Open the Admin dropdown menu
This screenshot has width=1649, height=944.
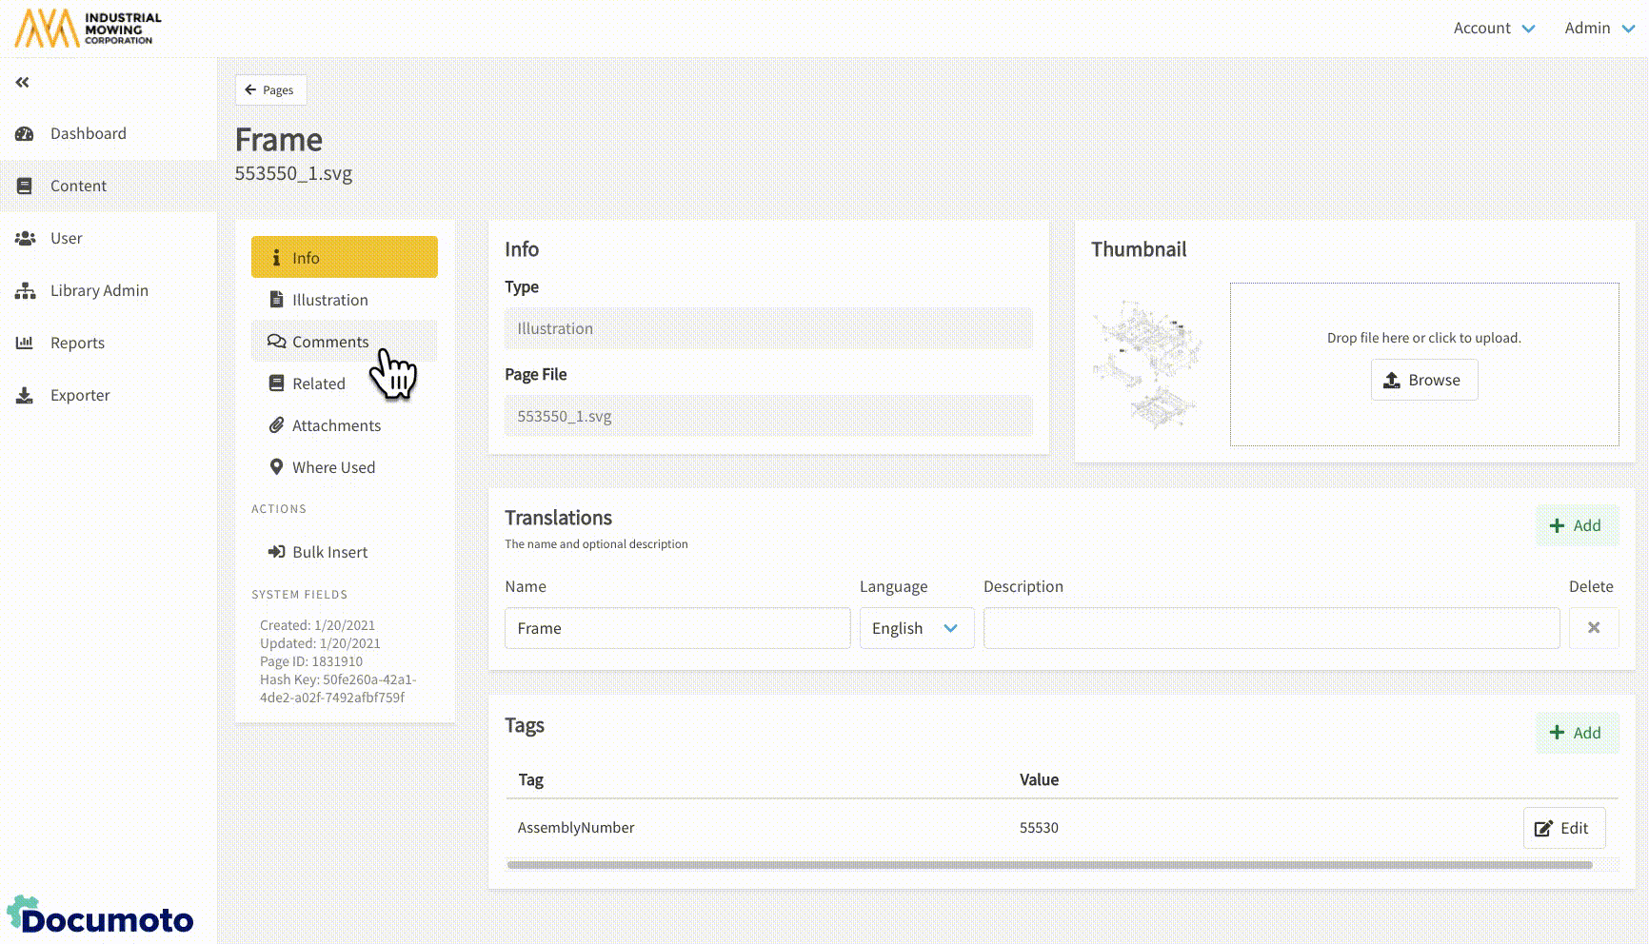[x=1599, y=29]
